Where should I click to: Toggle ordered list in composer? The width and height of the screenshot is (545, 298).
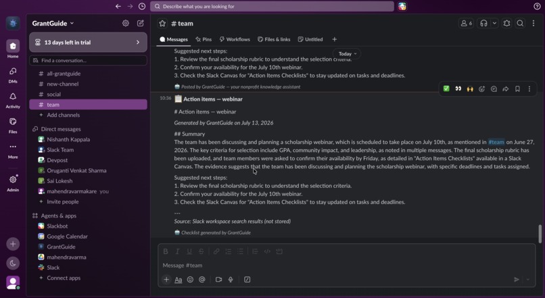229,251
